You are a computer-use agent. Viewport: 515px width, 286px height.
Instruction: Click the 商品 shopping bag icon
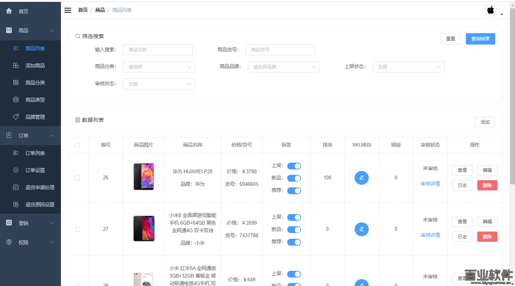click(9, 30)
